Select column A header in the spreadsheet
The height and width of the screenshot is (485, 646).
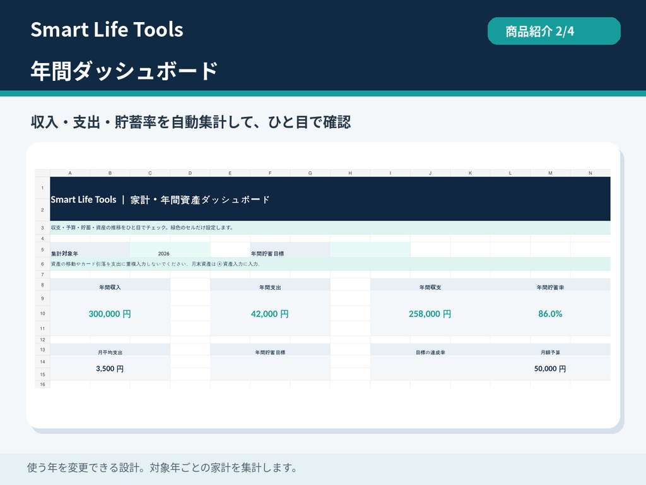[70, 173]
